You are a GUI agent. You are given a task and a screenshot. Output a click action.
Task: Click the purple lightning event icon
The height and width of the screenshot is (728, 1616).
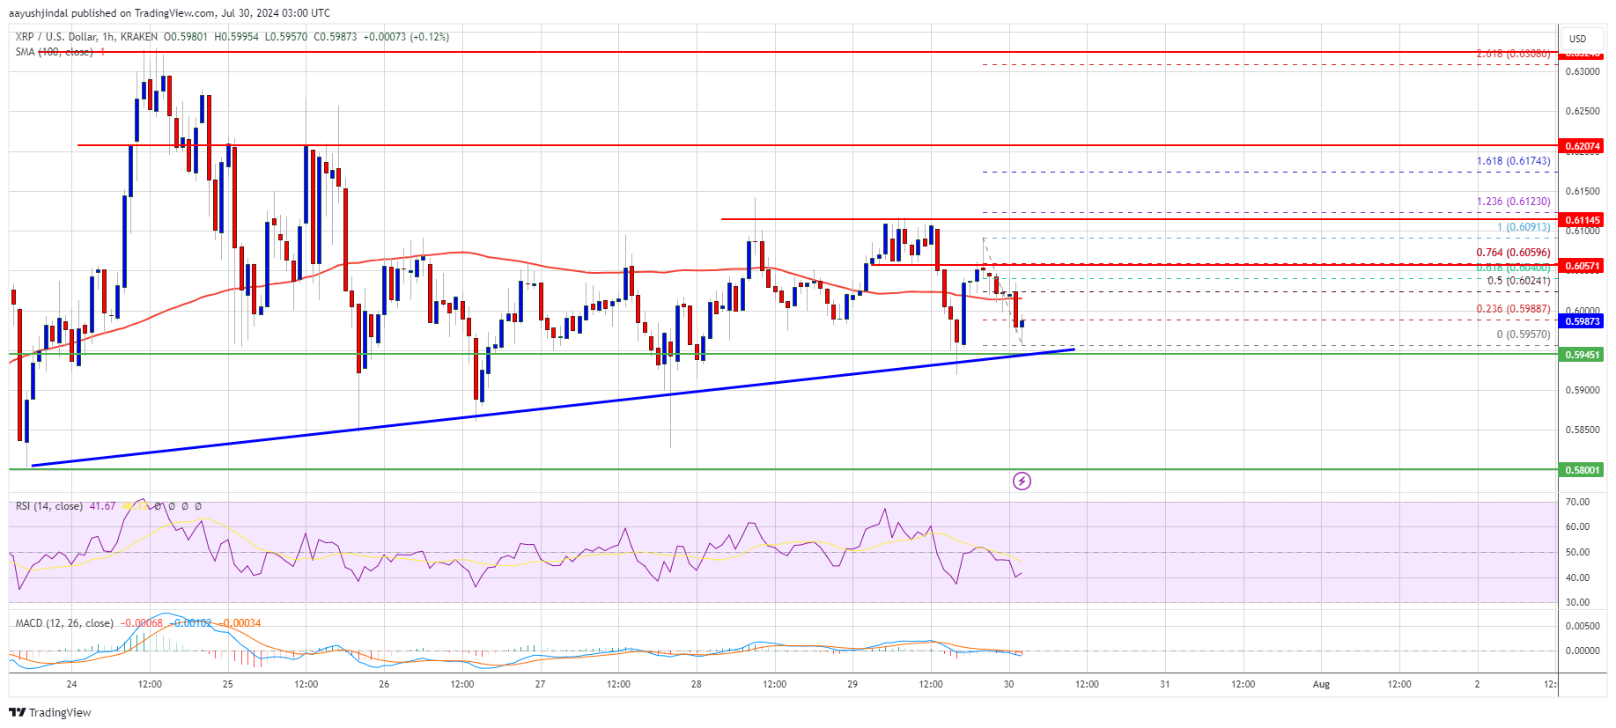[x=1022, y=481]
